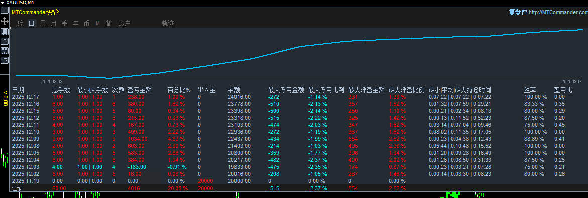Click the small triangle expander left of chart

click(x=11, y=28)
